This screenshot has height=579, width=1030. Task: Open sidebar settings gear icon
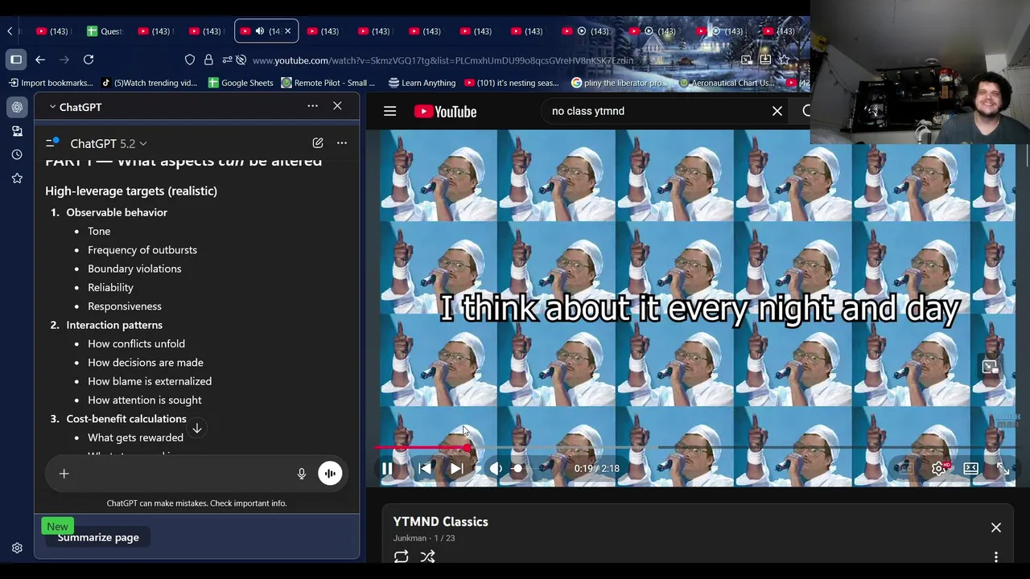point(17,548)
